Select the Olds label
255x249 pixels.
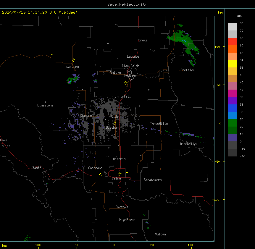click(115, 117)
